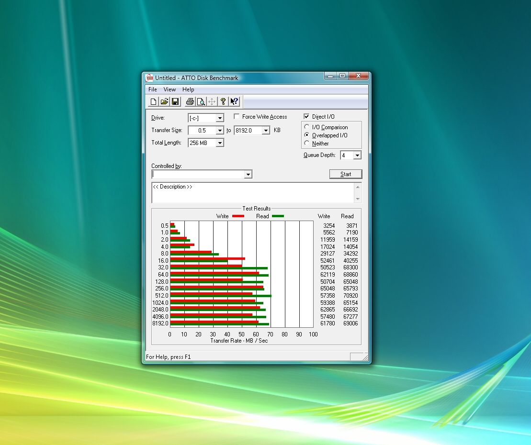Viewport: 531px width, 445px height.
Task: Open the Help menu
Action: (x=188, y=89)
